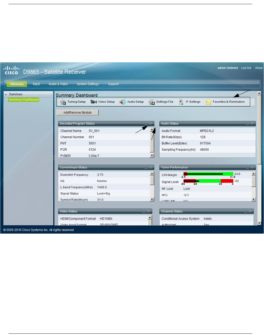Switch to the Summary tab
The image size is (264, 335).
17,84
